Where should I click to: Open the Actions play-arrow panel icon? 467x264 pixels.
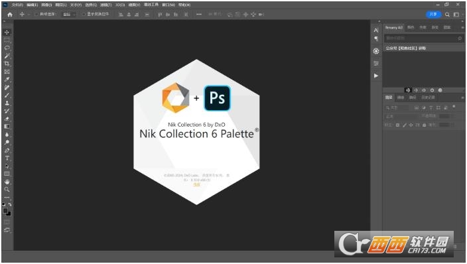(x=376, y=76)
